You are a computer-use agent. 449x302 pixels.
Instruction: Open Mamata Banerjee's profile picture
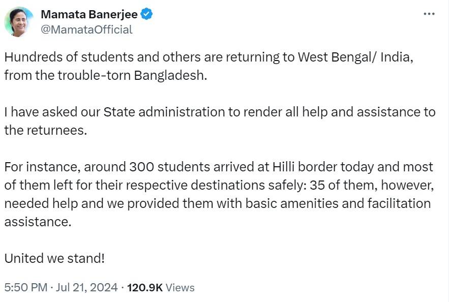[19, 22]
